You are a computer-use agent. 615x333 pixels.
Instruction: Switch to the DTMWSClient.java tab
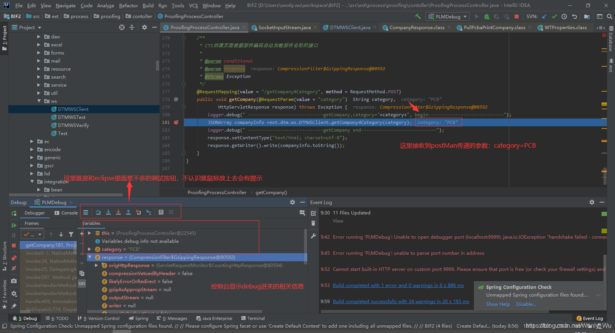[x=350, y=28]
